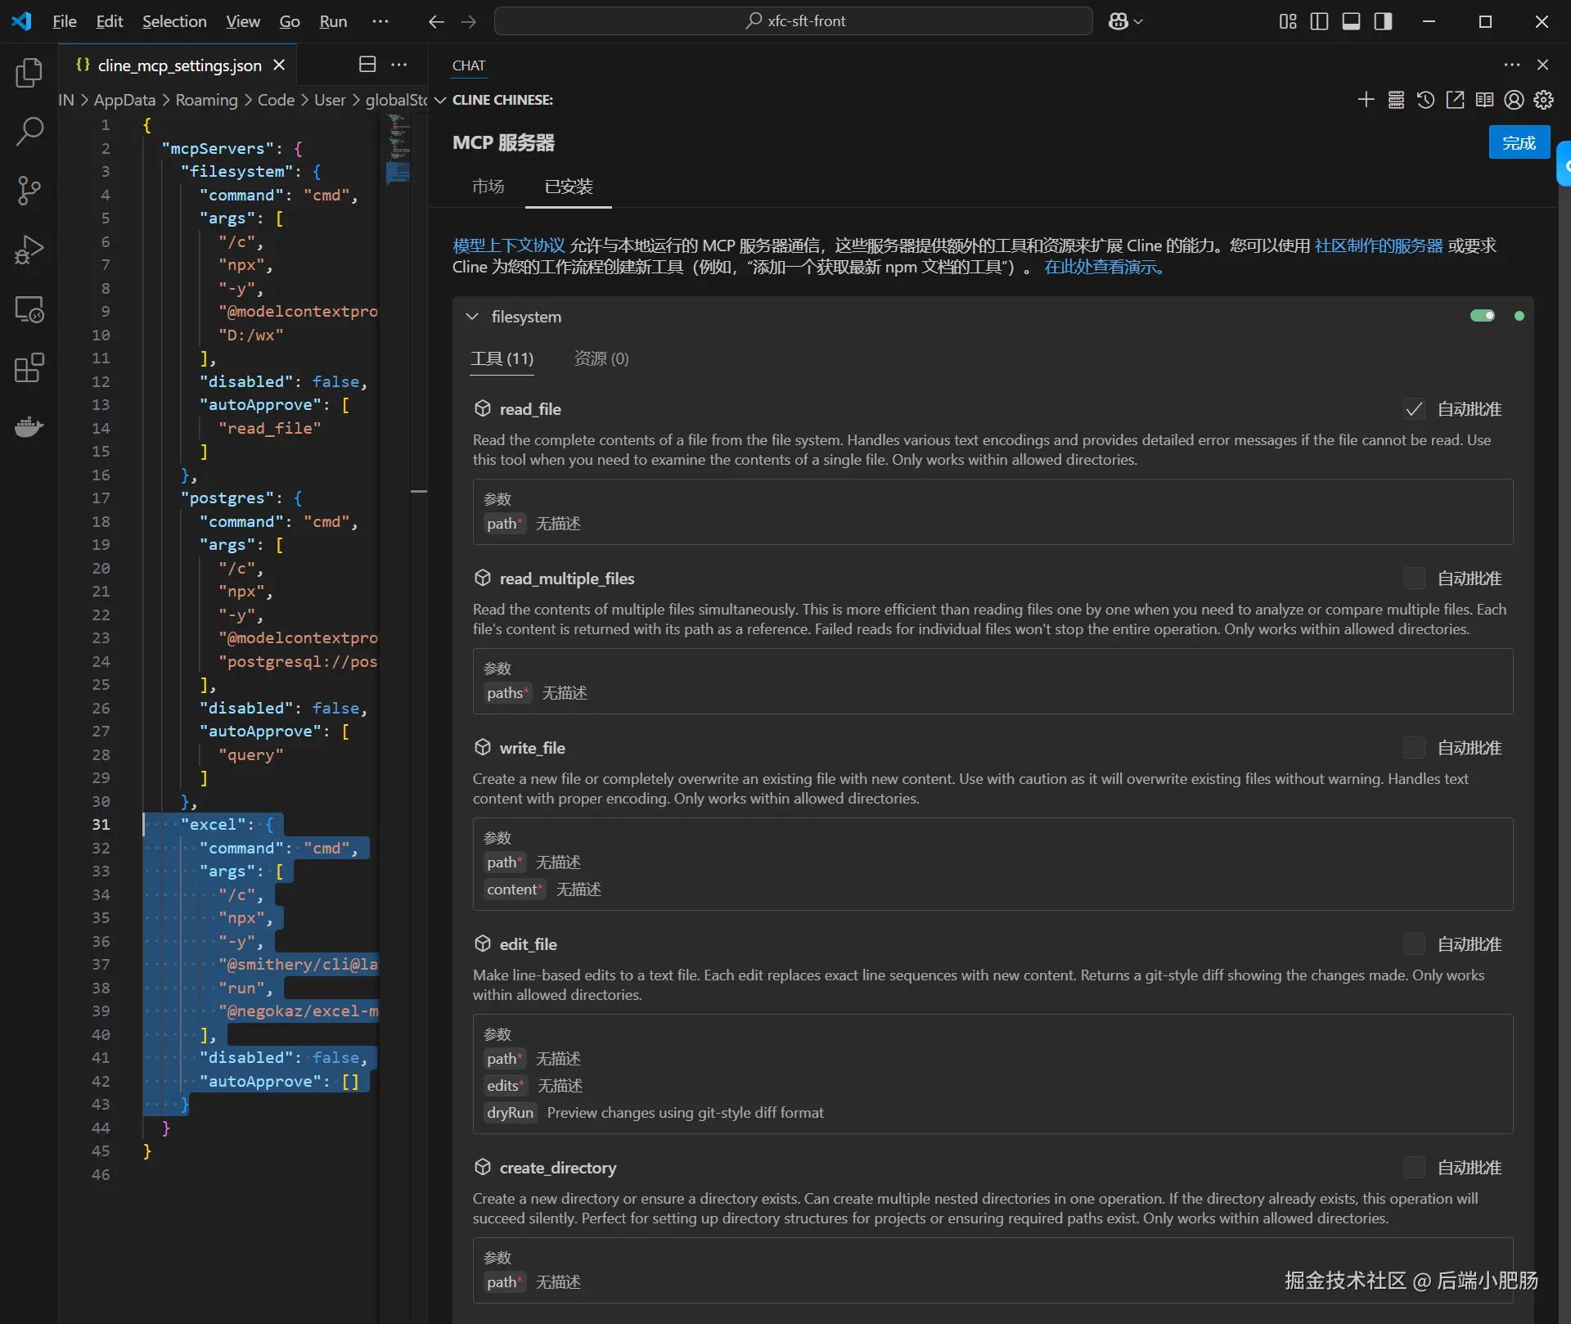Collapse the CLINE CHINESE panel header
The image size is (1571, 1324).
coord(440,100)
